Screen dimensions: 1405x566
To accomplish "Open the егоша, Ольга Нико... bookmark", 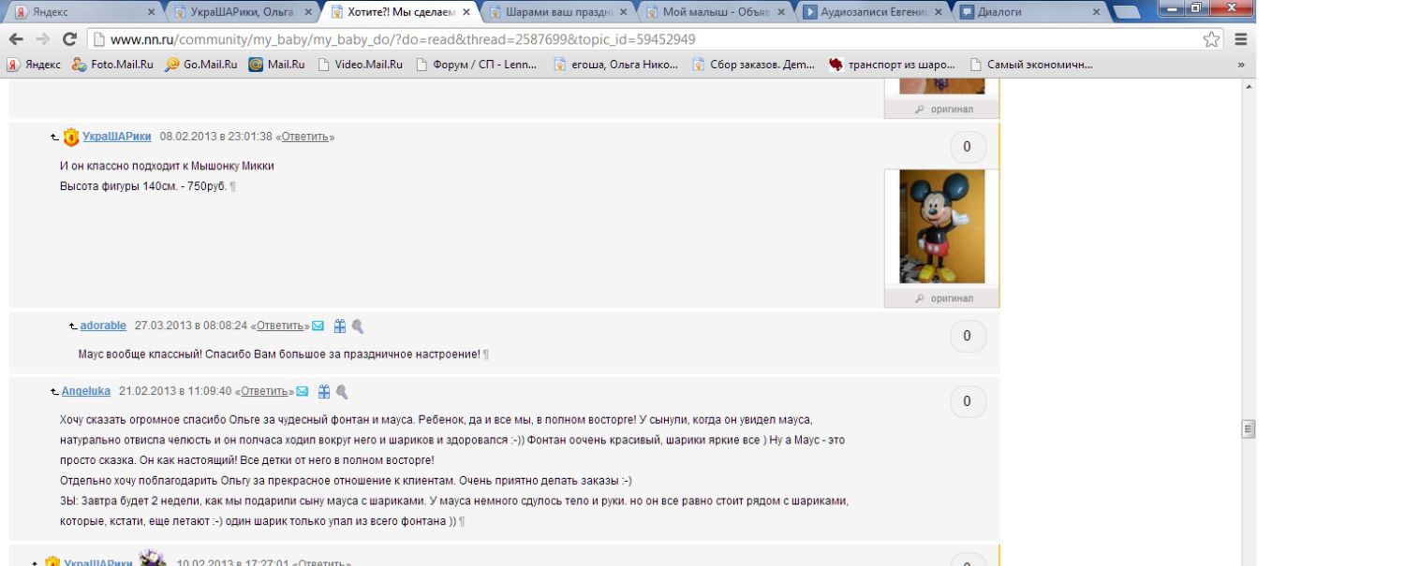I will [x=616, y=65].
